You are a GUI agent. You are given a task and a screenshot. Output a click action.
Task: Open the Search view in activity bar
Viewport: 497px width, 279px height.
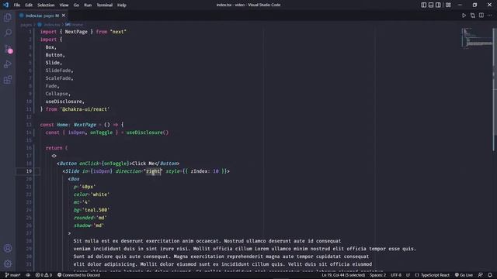click(x=8, y=33)
